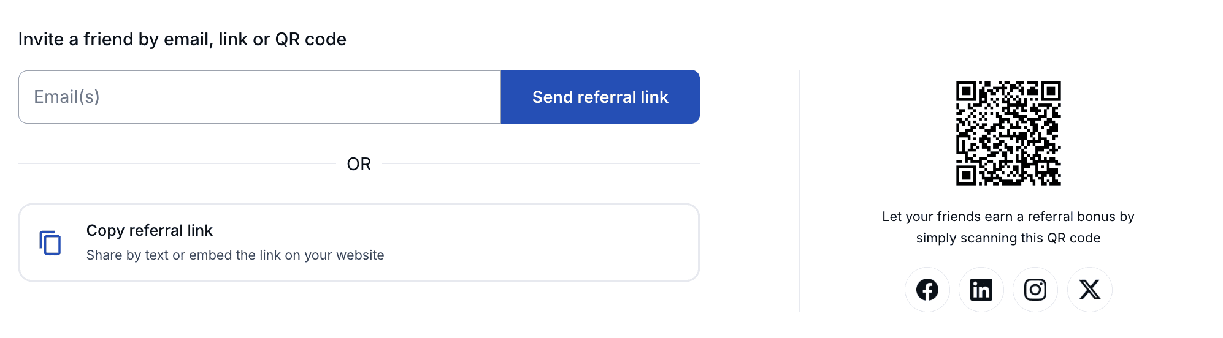Click 'Let your friends earn a referral bonus' text
Screen dimensions: 1223x338
click(x=1008, y=217)
